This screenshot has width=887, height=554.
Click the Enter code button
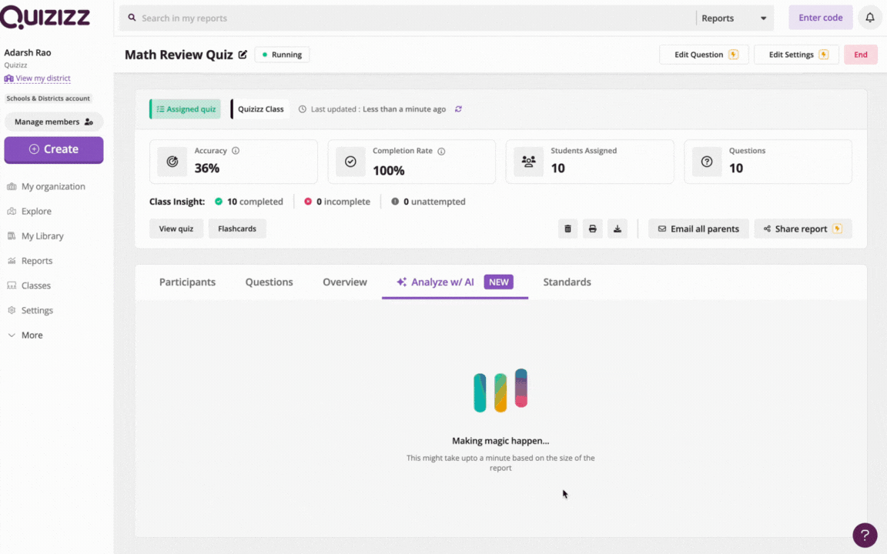(x=821, y=18)
